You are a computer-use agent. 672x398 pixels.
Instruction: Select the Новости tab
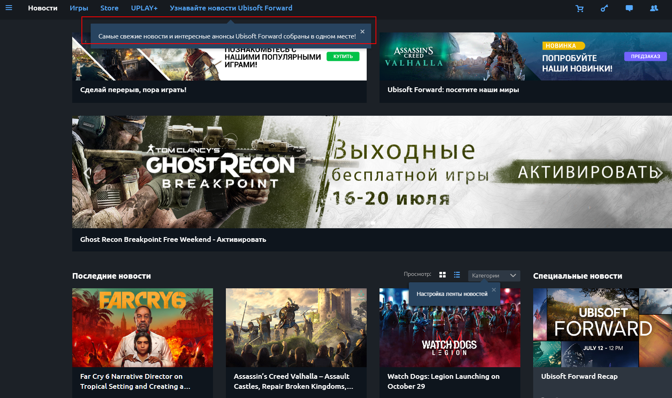click(43, 8)
